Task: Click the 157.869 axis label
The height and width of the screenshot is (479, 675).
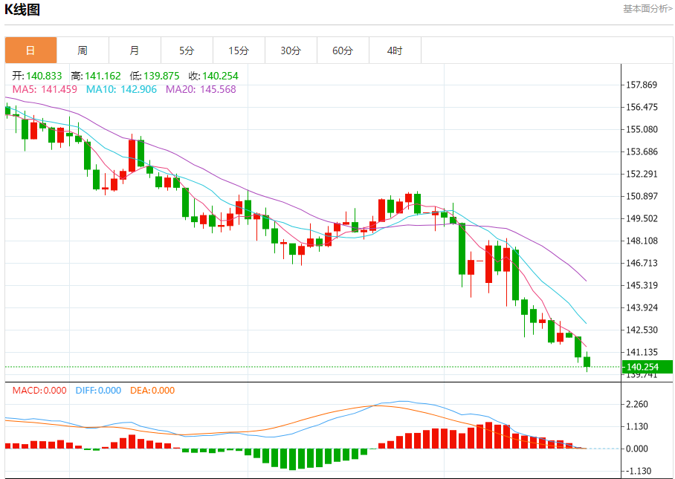Action: coord(642,85)
